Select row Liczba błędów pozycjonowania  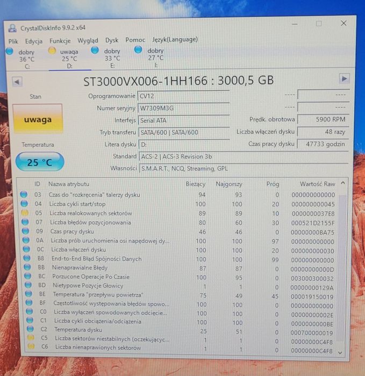[179, 222]
